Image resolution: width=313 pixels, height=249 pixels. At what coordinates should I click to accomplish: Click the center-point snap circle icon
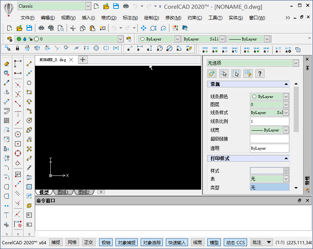[x=18, y=134]
